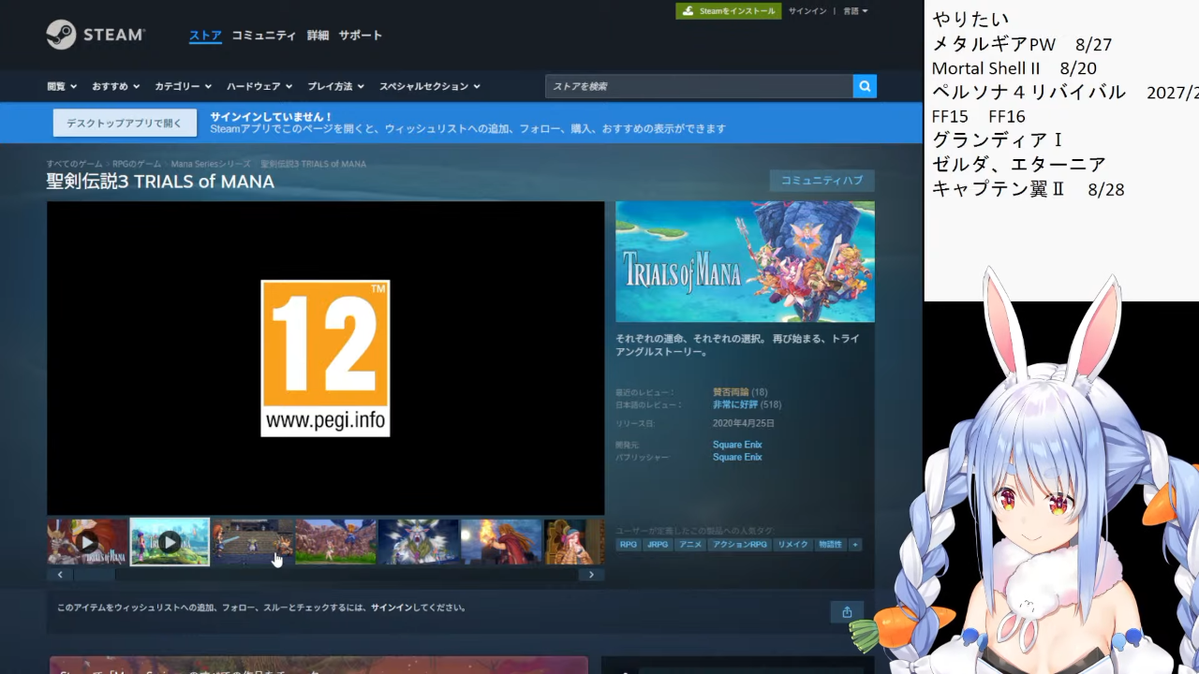The image size is (1199, 674).
Task: Open the 詳細 tab
Action: (x=318, y=36)
